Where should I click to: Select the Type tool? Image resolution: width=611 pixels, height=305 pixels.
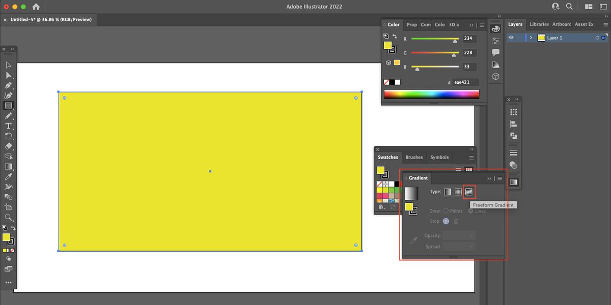pyautogui.click(x=8, y=126)
